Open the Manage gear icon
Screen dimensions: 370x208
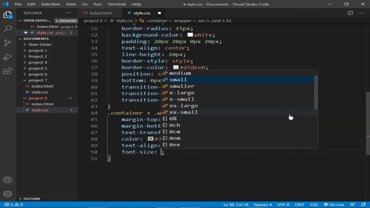[x=8, y=194]
